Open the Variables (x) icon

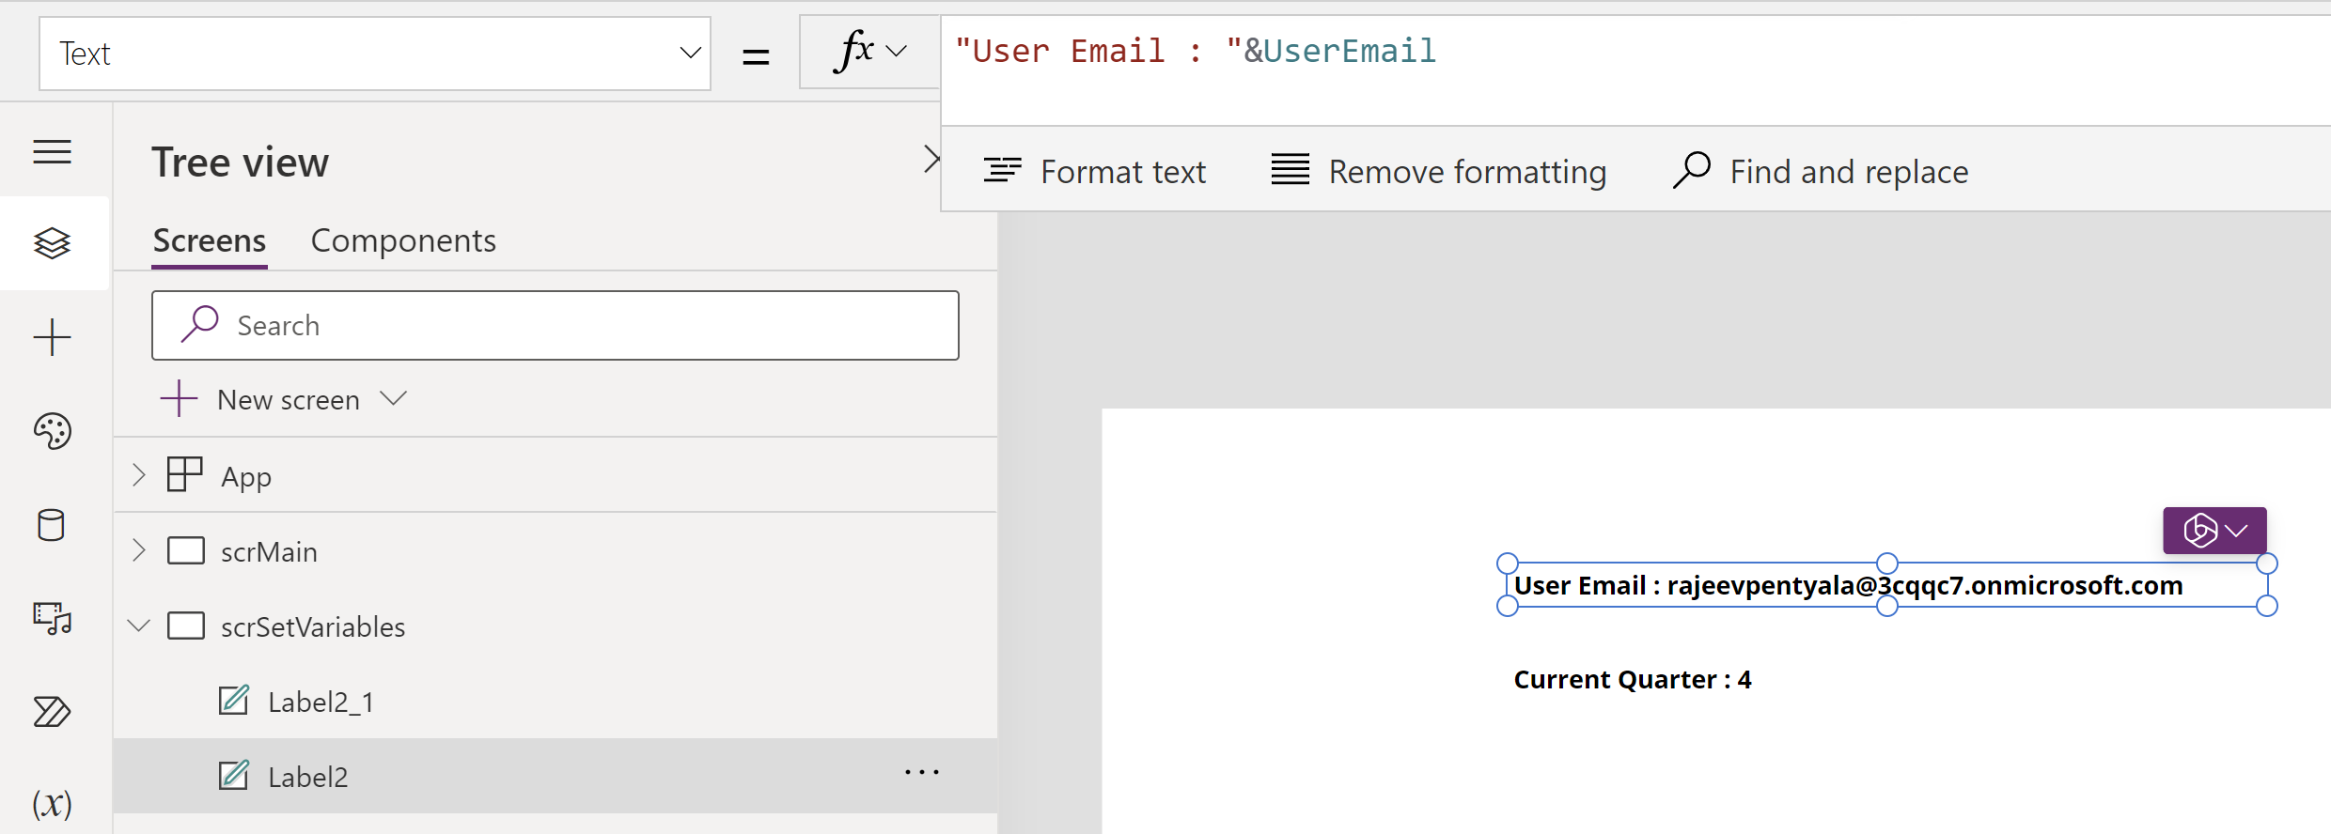(53, 803)
